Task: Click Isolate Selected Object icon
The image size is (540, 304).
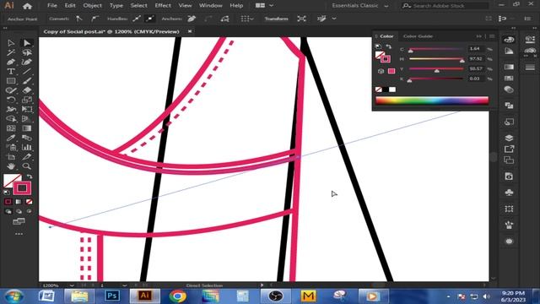Action: tap(302, 19)
